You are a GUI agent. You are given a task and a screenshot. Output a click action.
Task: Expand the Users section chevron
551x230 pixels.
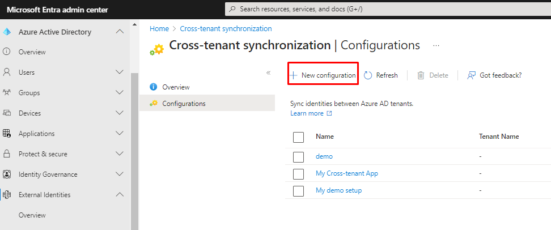point(120,73)
